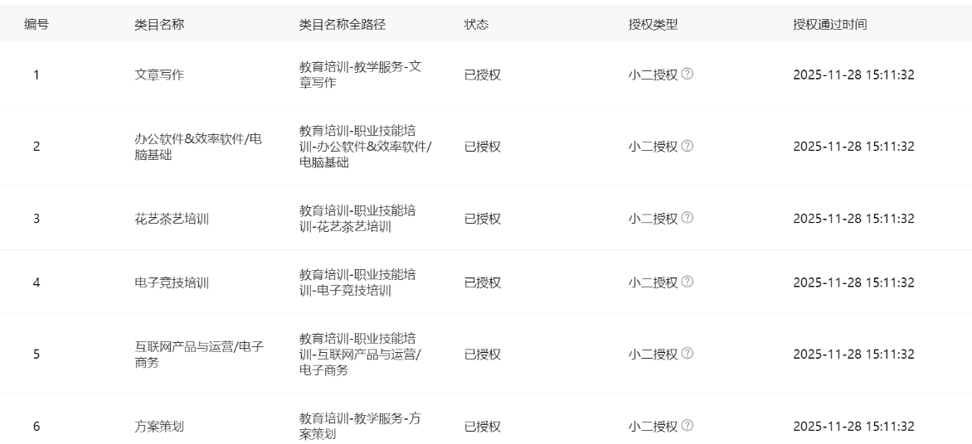The width and height of the screenshot is (972, 444).
Task: Click the help icon beside 小二授权 in row 1
Action: coord(688,74)
